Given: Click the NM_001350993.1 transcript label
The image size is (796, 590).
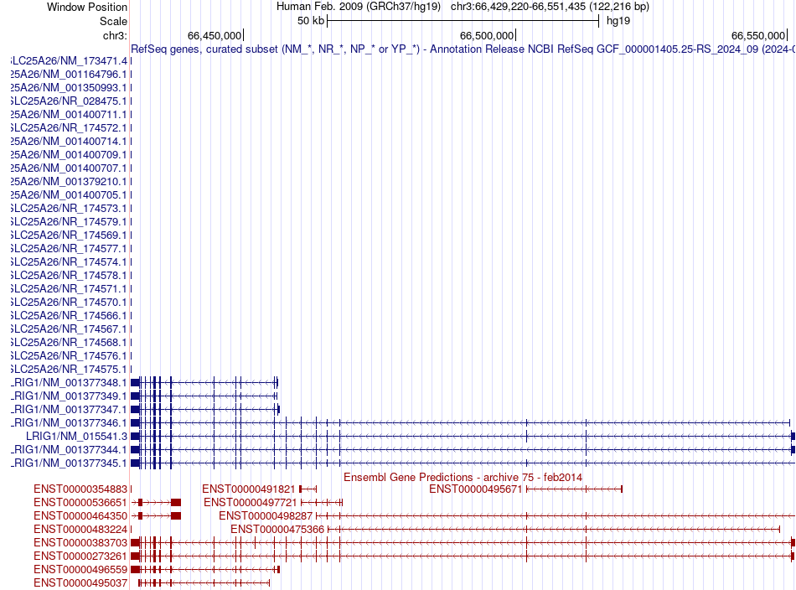Looking at the screenshot, I should click(x=69, y=88).
